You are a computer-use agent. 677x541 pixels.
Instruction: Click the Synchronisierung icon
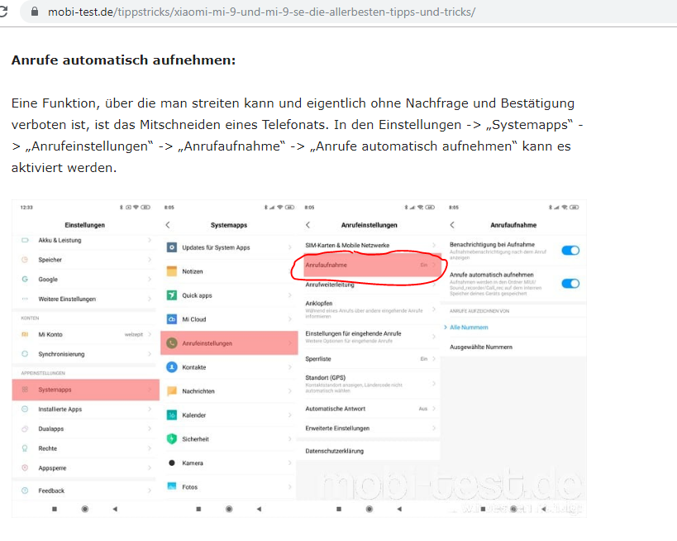(x=25, y=354)
